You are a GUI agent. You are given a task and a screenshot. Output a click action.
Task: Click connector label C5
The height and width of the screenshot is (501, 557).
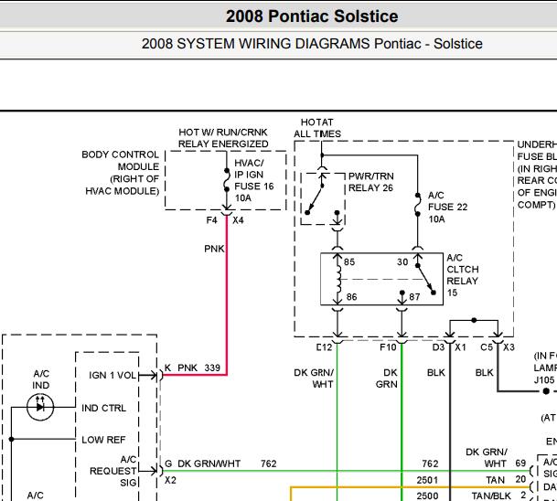[x=487, y=347]
